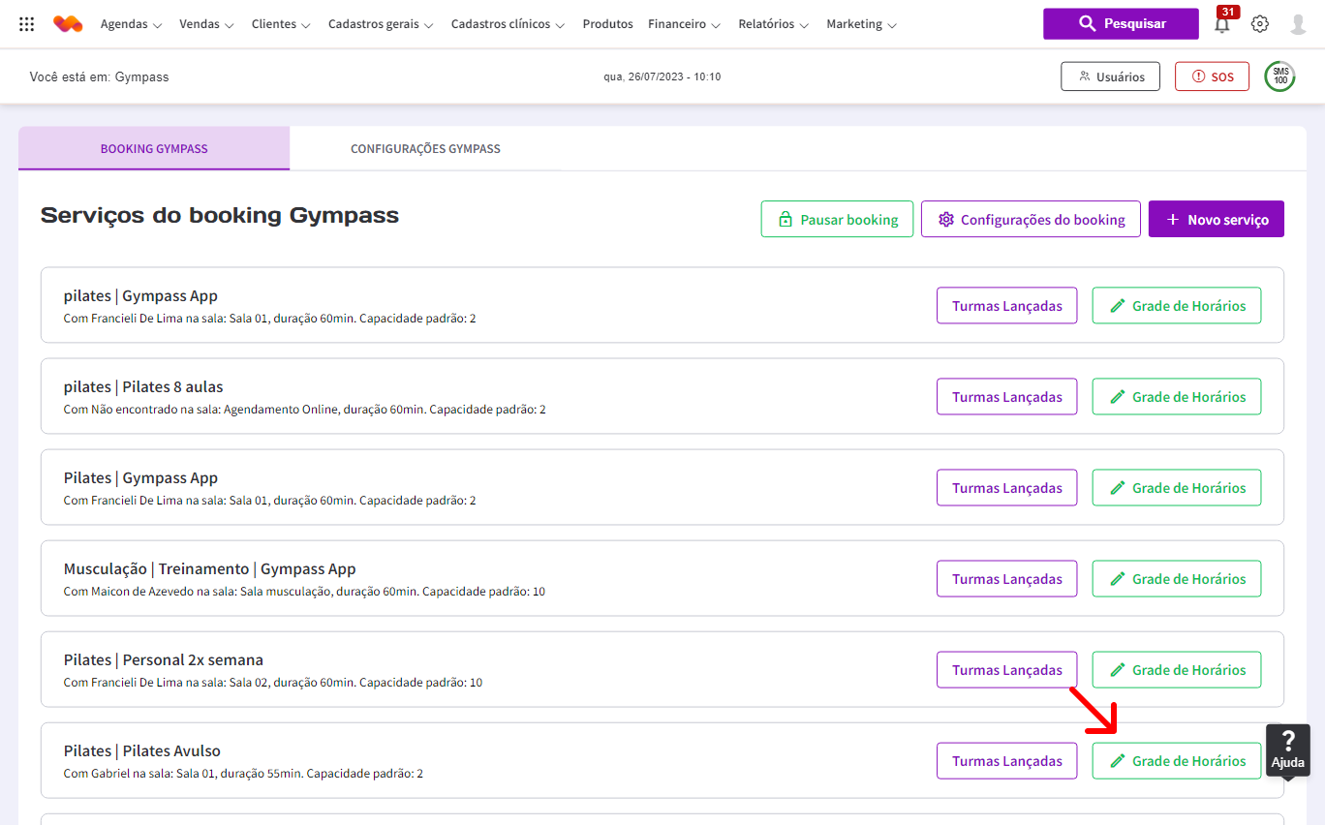
Task: Click the purple Pesquisar button
Action: [x=1121, y=23]
